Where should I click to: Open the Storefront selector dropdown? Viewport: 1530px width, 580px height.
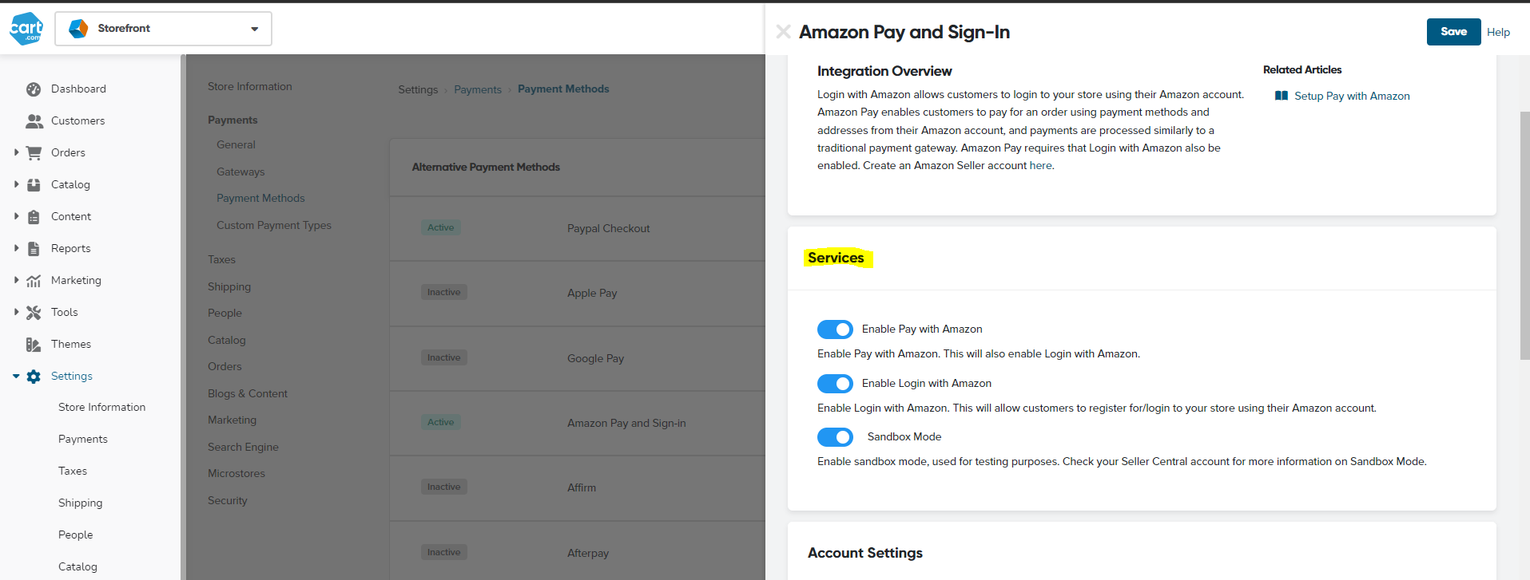pyautogui.click(x=163, y=29)
